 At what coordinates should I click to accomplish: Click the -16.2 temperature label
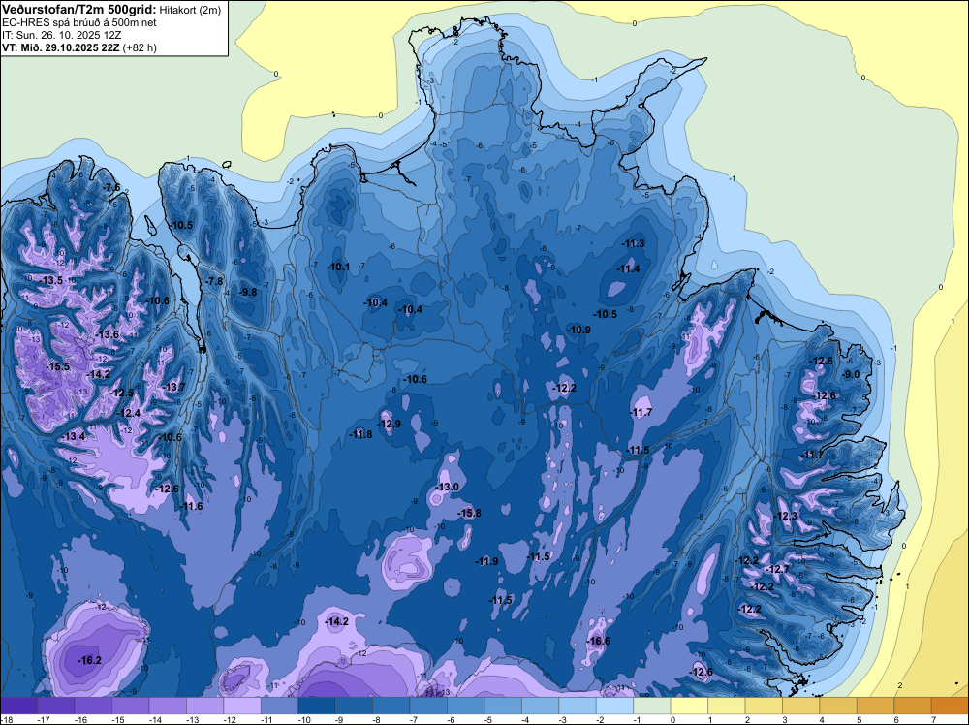(89, 661)
